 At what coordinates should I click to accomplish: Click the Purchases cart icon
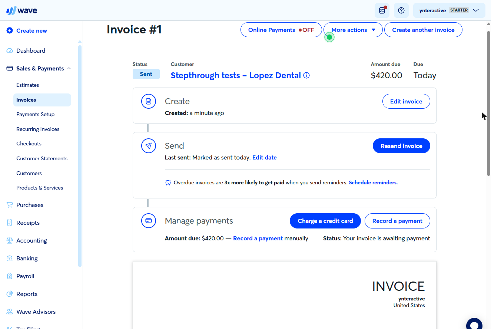pyautogui.click(x=10, y=205)
